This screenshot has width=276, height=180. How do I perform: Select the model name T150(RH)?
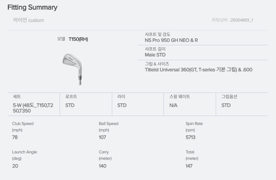(78, 39)
